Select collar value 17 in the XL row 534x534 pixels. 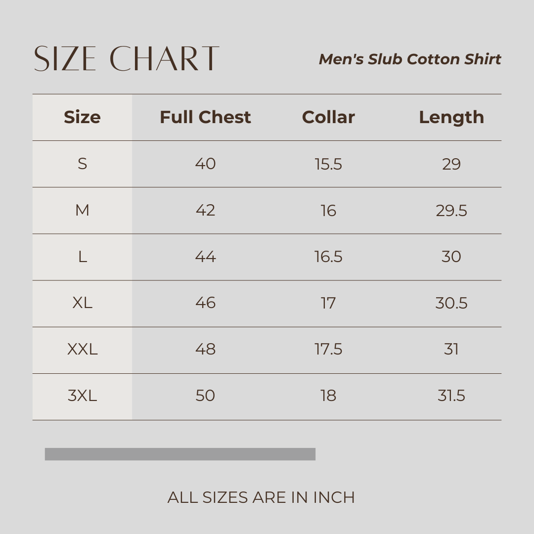(x=328, y=303)
